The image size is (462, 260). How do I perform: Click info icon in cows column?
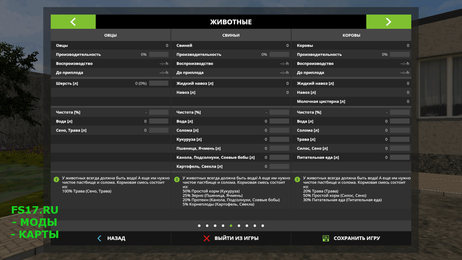[x=297, y=179]
